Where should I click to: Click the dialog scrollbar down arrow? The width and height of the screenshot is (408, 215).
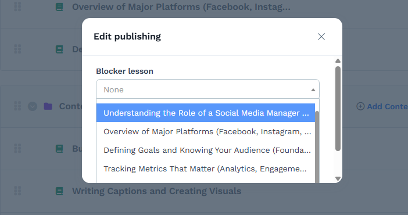click(338, 178)
